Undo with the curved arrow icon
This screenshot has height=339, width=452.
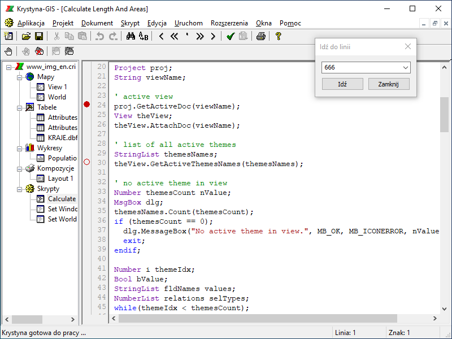[100, 36]
